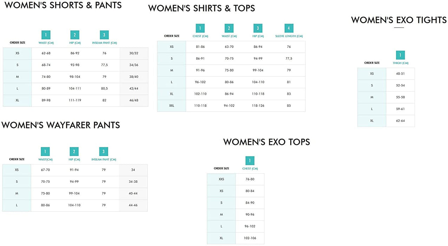
Task: Click badge 1 above Waist in Shorts & Pants
Action: coord(46,35)
